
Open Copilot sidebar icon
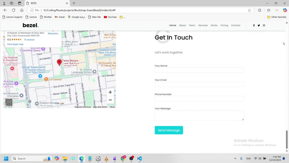click(285, 10)
